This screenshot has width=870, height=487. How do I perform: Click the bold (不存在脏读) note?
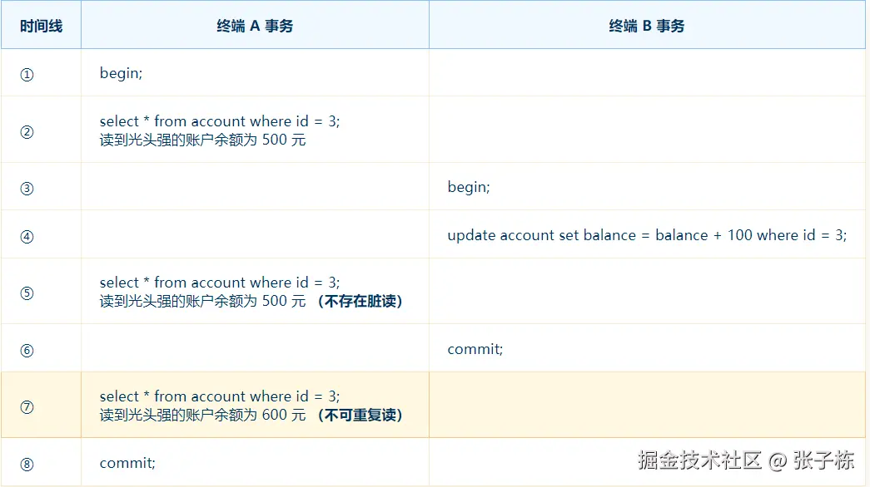360,302
